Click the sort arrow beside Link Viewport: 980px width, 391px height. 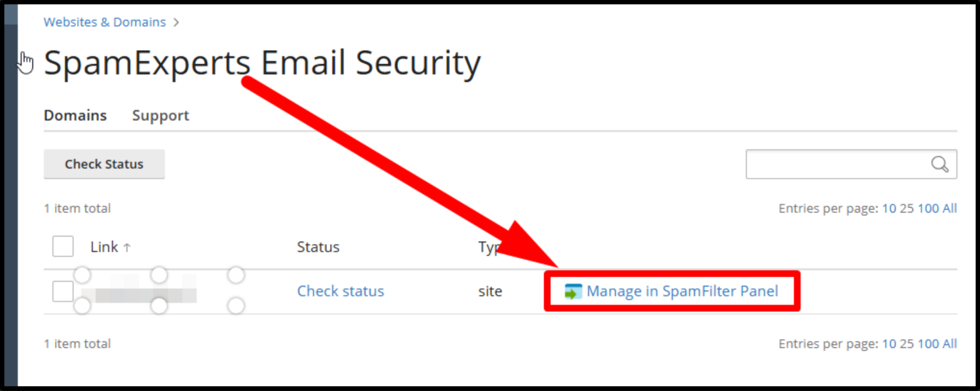(x=127, y=248)
